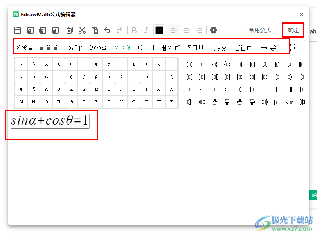317x235 pixels.
Task: Confirm with the 确定 button
Action: pos(294,31)
